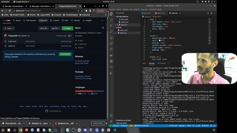The image size is (237, 133).
Task: Click Publish your first package link
Action: (83, 79)
